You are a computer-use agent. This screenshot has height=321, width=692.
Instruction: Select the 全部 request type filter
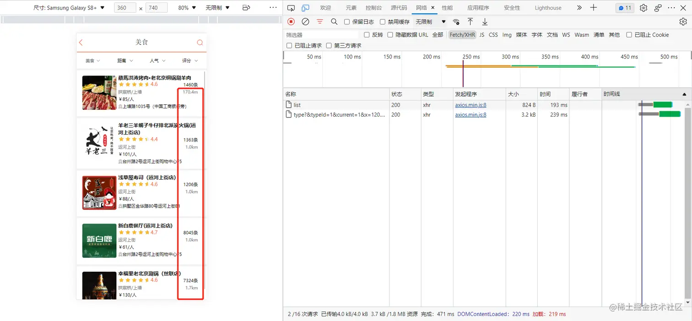click(438, 35)
